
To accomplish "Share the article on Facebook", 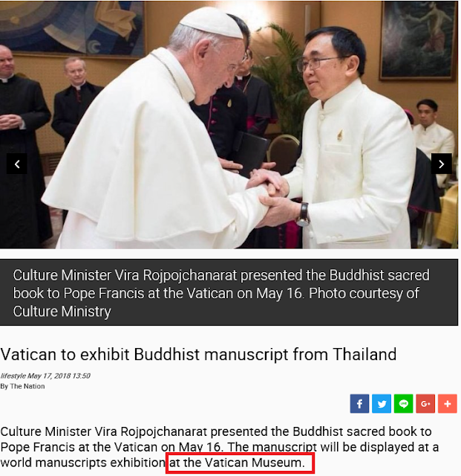I will point(359,403).
